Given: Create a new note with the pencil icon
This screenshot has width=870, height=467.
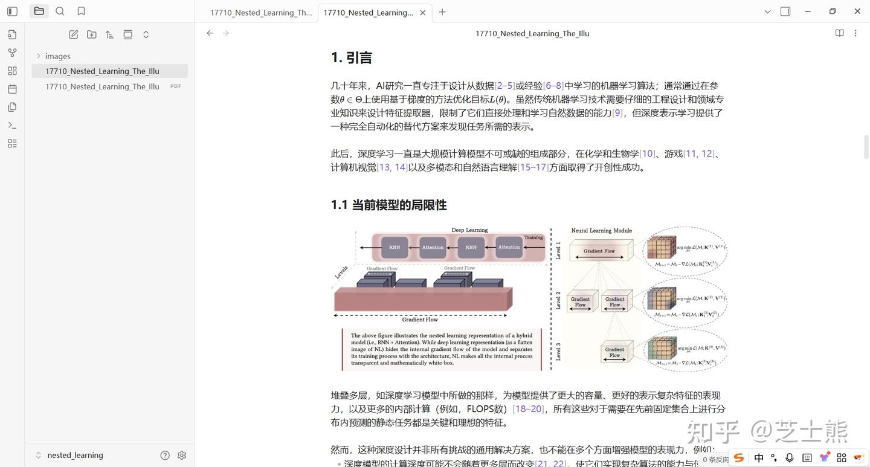Looking at the screenshot, I should pos(74,34).
